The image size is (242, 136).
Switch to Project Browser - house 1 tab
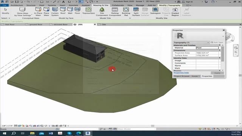[186, 76]
